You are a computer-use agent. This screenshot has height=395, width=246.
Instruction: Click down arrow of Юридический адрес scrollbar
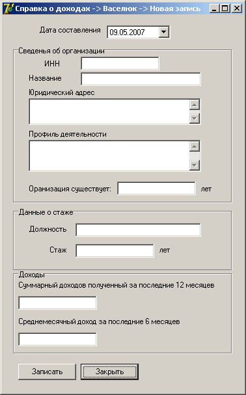195,118
